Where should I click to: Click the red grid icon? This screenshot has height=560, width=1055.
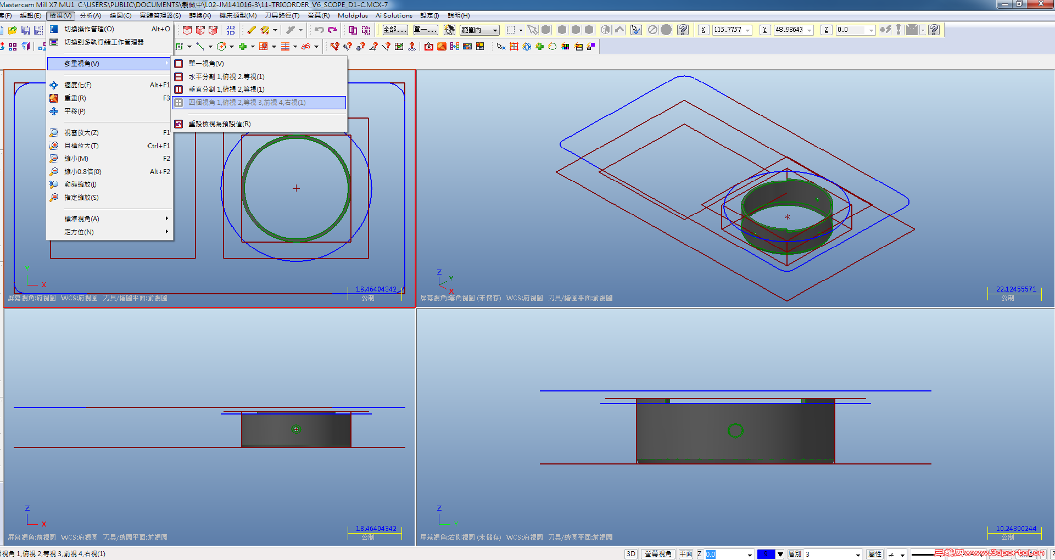coord(514,47)
